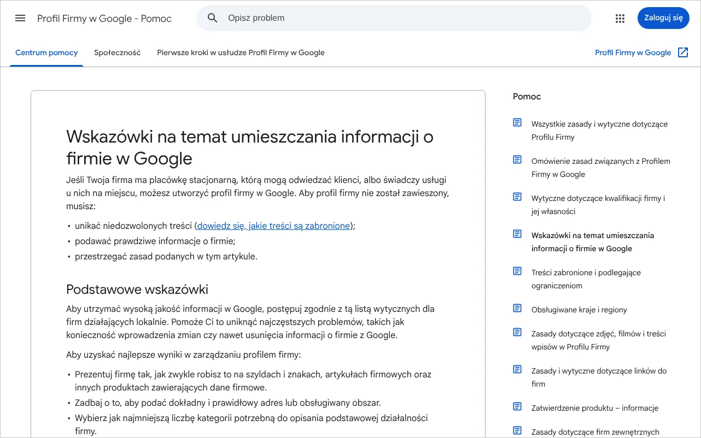Click bullet text podawać prawdziwe informacje o firmie
Viewport: 701px width, 438px height.
click(x=155, y=241)
